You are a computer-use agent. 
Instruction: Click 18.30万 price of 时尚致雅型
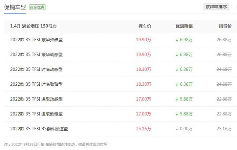tap(144, 84)
